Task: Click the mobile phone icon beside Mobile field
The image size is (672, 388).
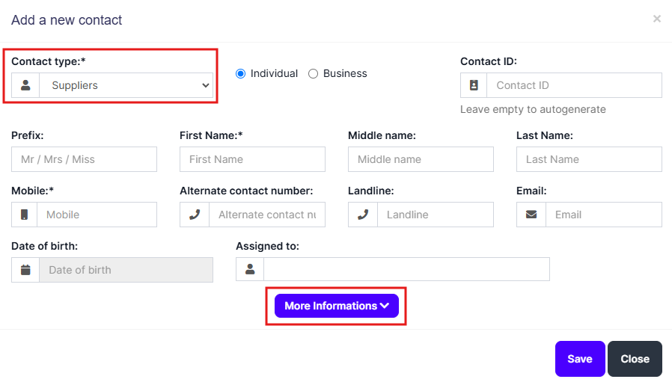Action: coord(25,215)
